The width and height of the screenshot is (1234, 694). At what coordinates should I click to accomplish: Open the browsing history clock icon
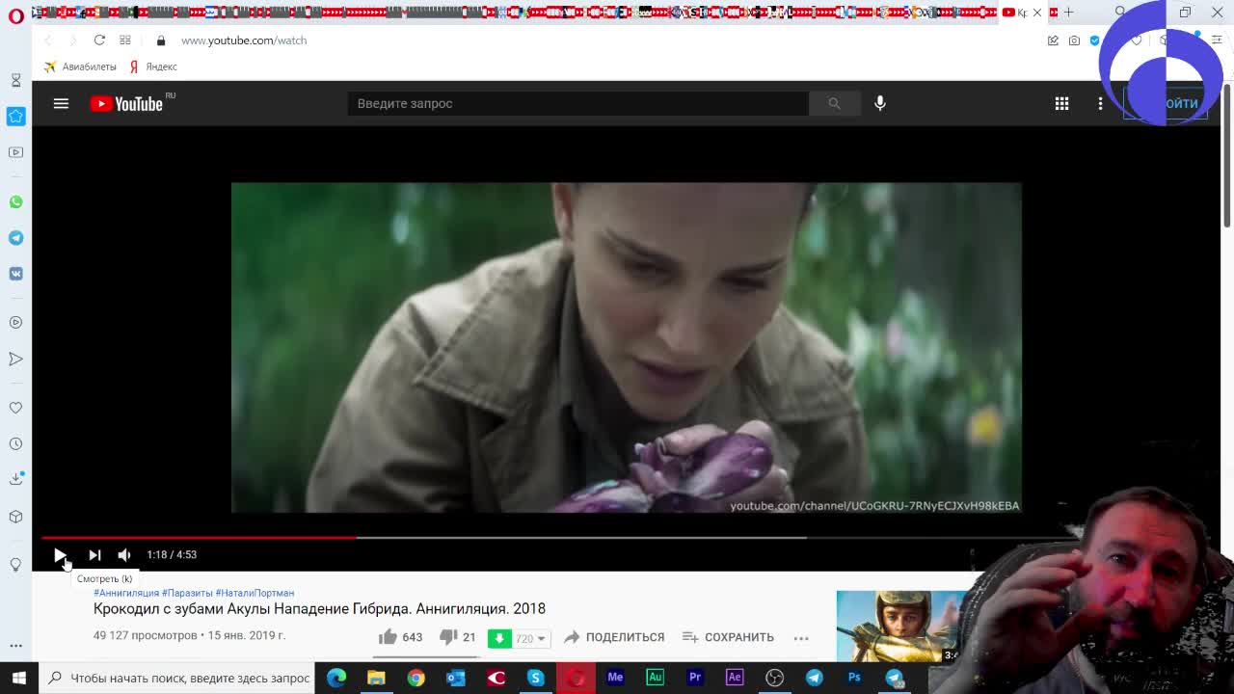[15, 444]
